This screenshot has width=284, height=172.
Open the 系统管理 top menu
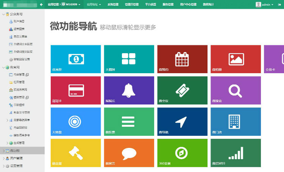click(113, 5)
